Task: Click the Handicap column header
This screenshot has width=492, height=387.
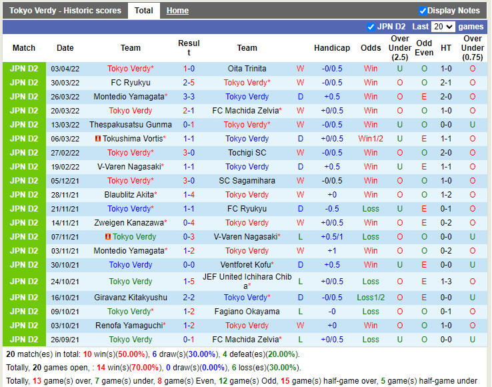Action: point(332,48)
